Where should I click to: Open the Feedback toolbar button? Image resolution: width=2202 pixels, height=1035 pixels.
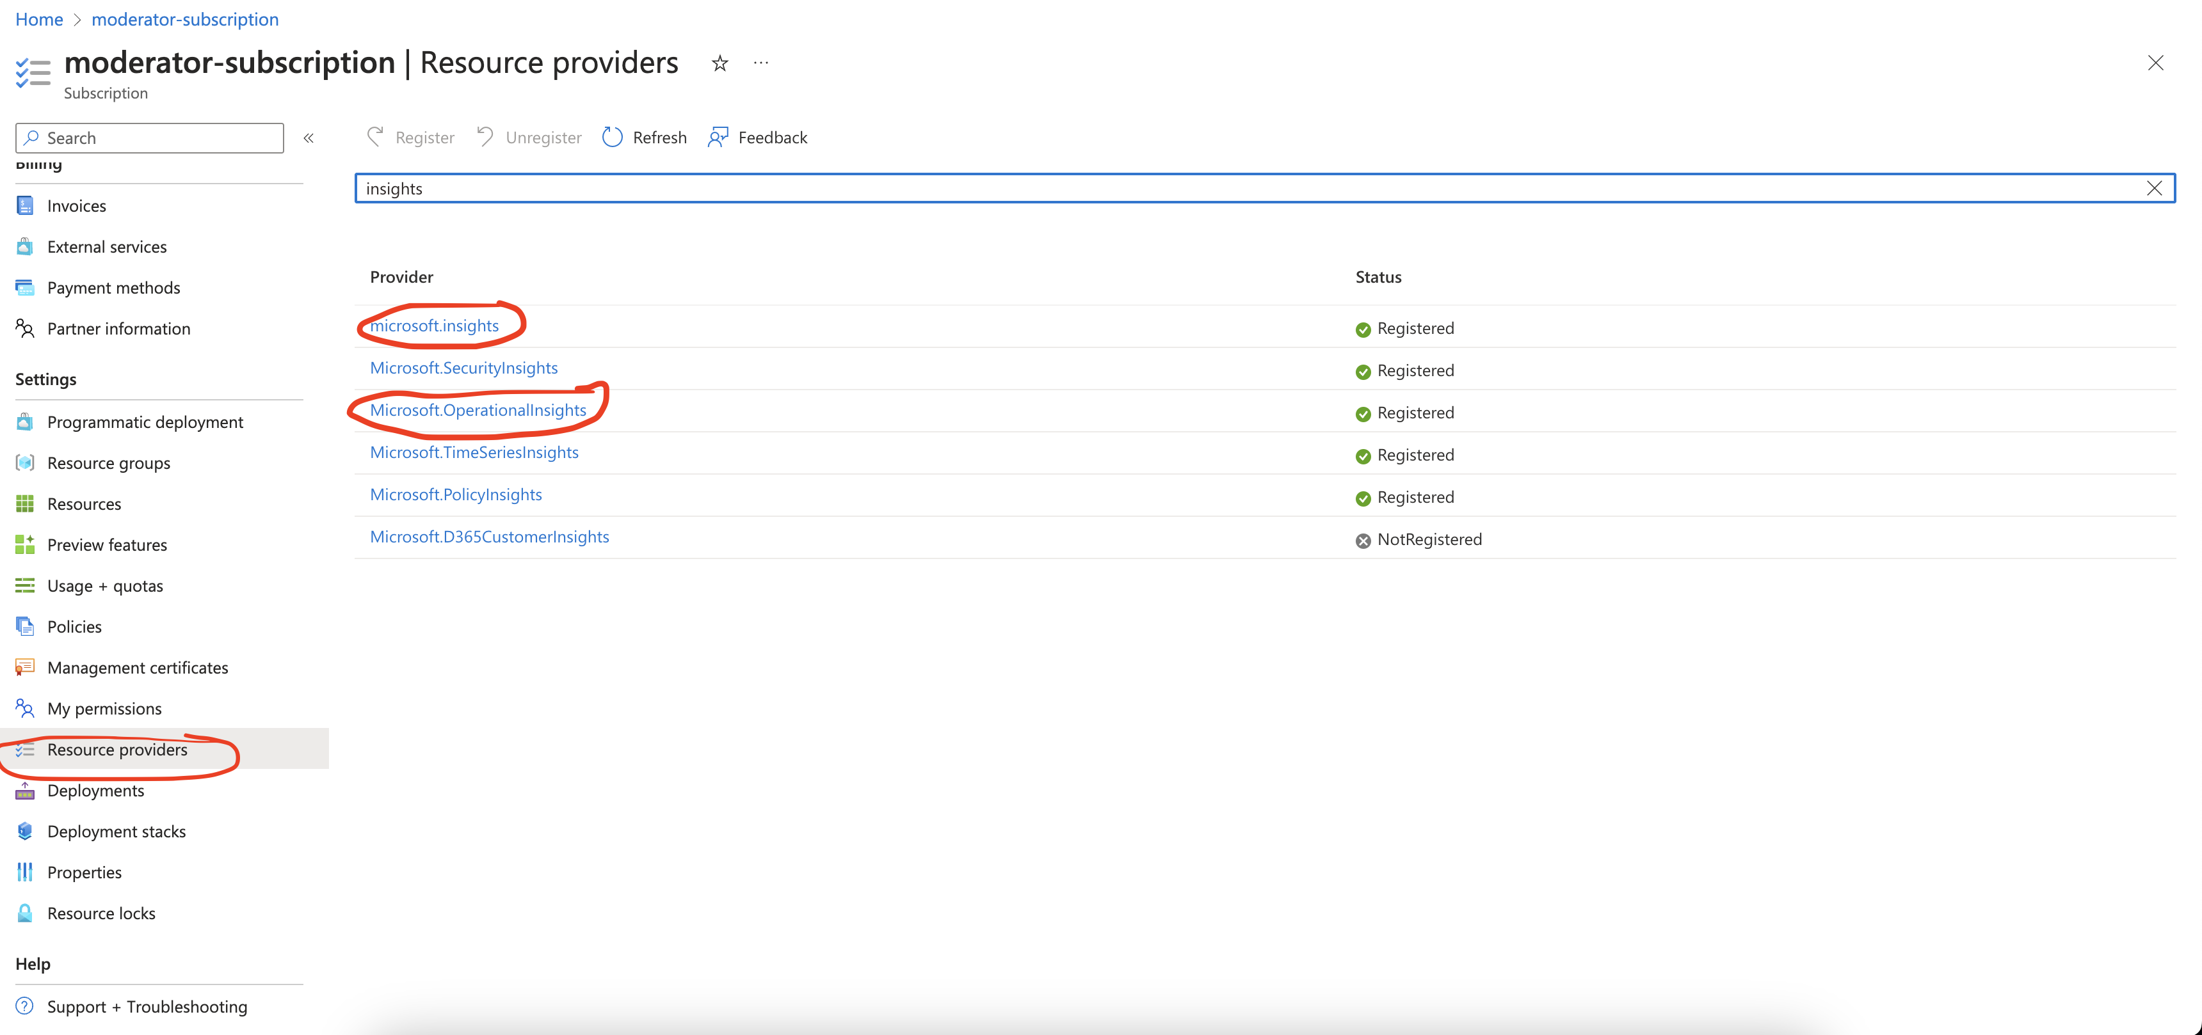pyautogui.click(x=757, y=138)
